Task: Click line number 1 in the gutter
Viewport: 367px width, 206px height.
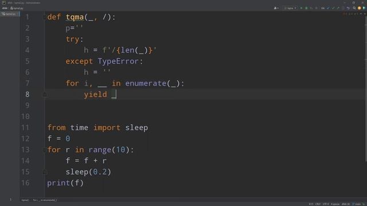Action: click(x=28, y=17)
